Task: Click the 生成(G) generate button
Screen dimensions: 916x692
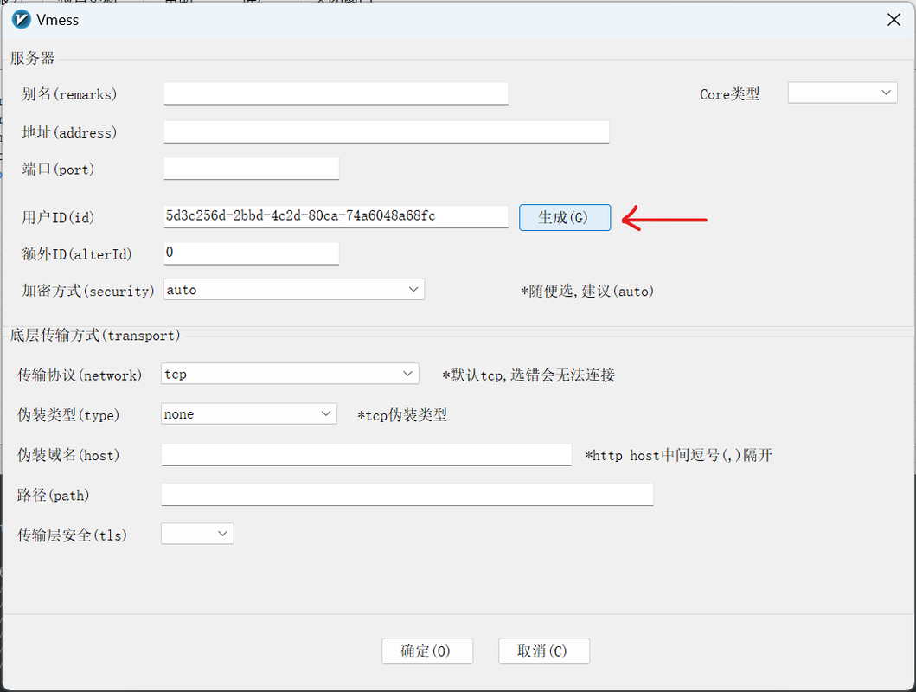Action: 565,217
